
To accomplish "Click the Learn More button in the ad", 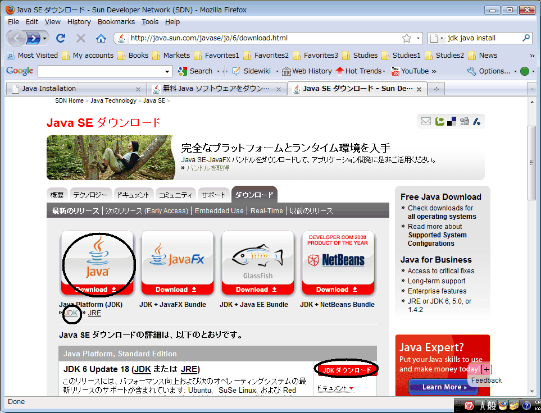I will 443,387.
